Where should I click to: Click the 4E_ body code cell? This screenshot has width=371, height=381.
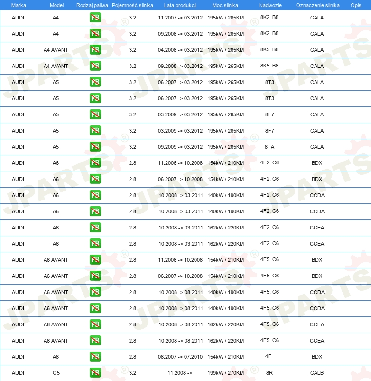(x=269, y=357)
